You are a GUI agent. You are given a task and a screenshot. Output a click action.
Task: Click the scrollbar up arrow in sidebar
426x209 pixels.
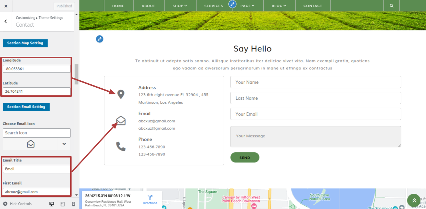(x=77, y=15)
